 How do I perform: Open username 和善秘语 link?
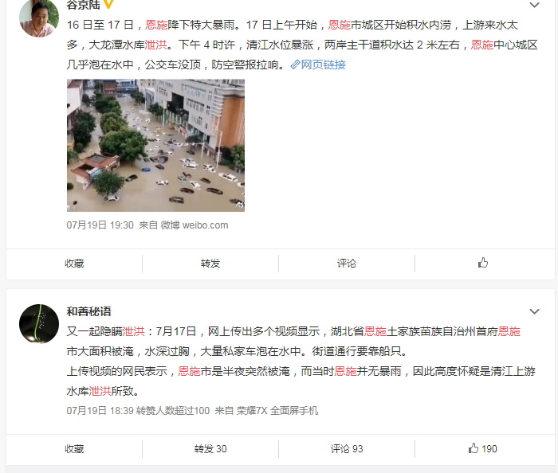point(89,311)
